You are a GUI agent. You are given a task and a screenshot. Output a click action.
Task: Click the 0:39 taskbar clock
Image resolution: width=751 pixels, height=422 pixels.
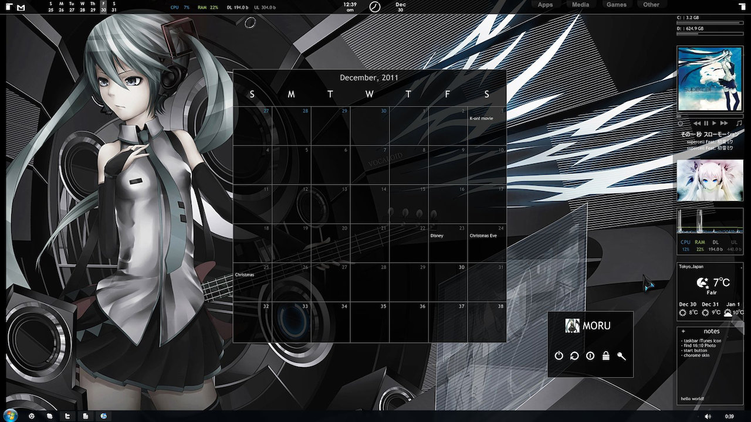(x=729, y=416)
